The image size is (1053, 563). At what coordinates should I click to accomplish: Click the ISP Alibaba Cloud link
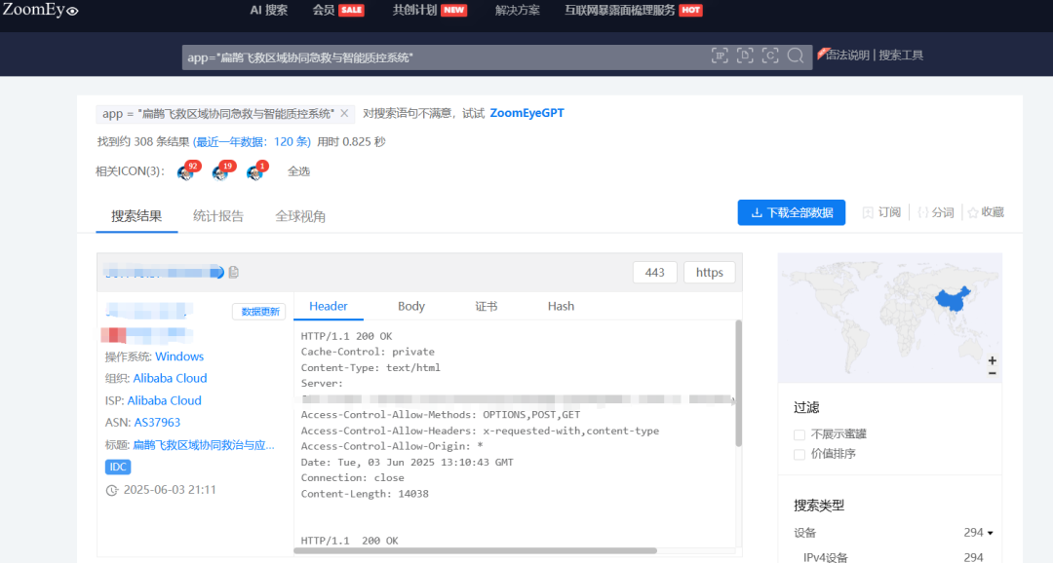[x=165, y=400]
